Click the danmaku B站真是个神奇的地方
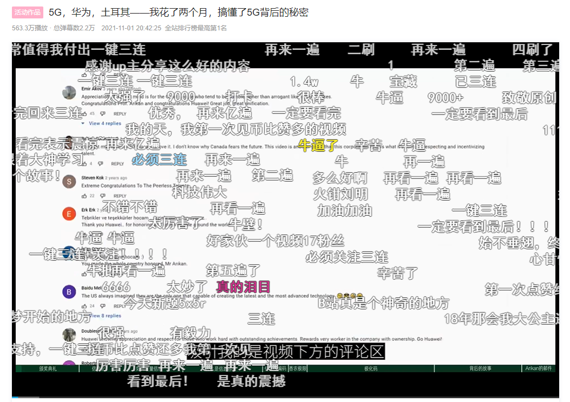 [x=383, y=303]
